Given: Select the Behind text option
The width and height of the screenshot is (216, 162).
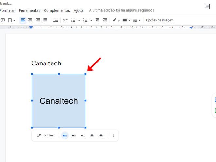Looking at the screenshot, I should click(92, 135).
